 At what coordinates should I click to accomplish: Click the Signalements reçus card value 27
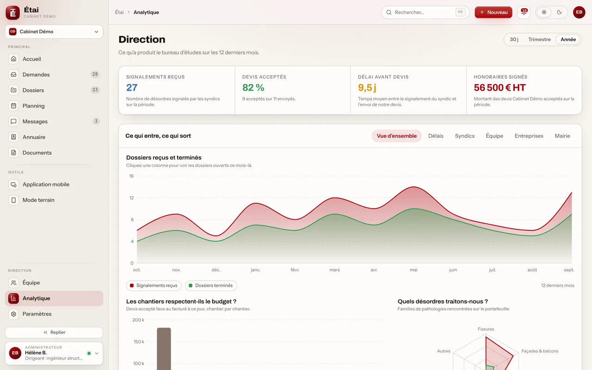coord(132,87)
